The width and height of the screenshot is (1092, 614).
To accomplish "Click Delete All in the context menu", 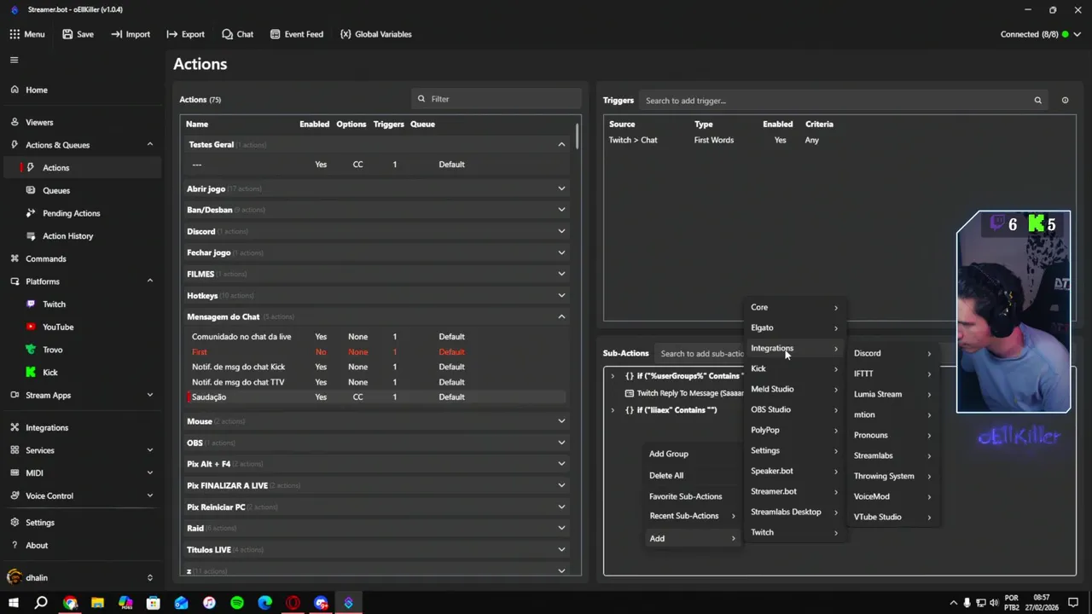I will pyautogui.click(x=693, y=475).
